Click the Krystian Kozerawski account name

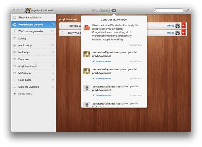(x=43, y=10)
